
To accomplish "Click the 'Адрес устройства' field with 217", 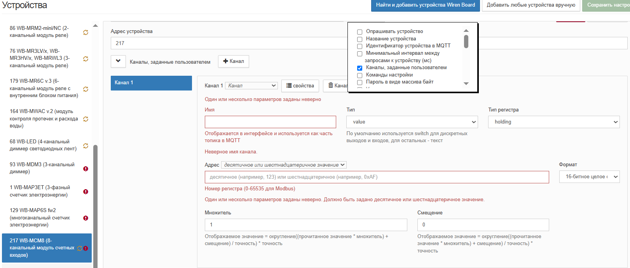I will (x=229, y=43).
